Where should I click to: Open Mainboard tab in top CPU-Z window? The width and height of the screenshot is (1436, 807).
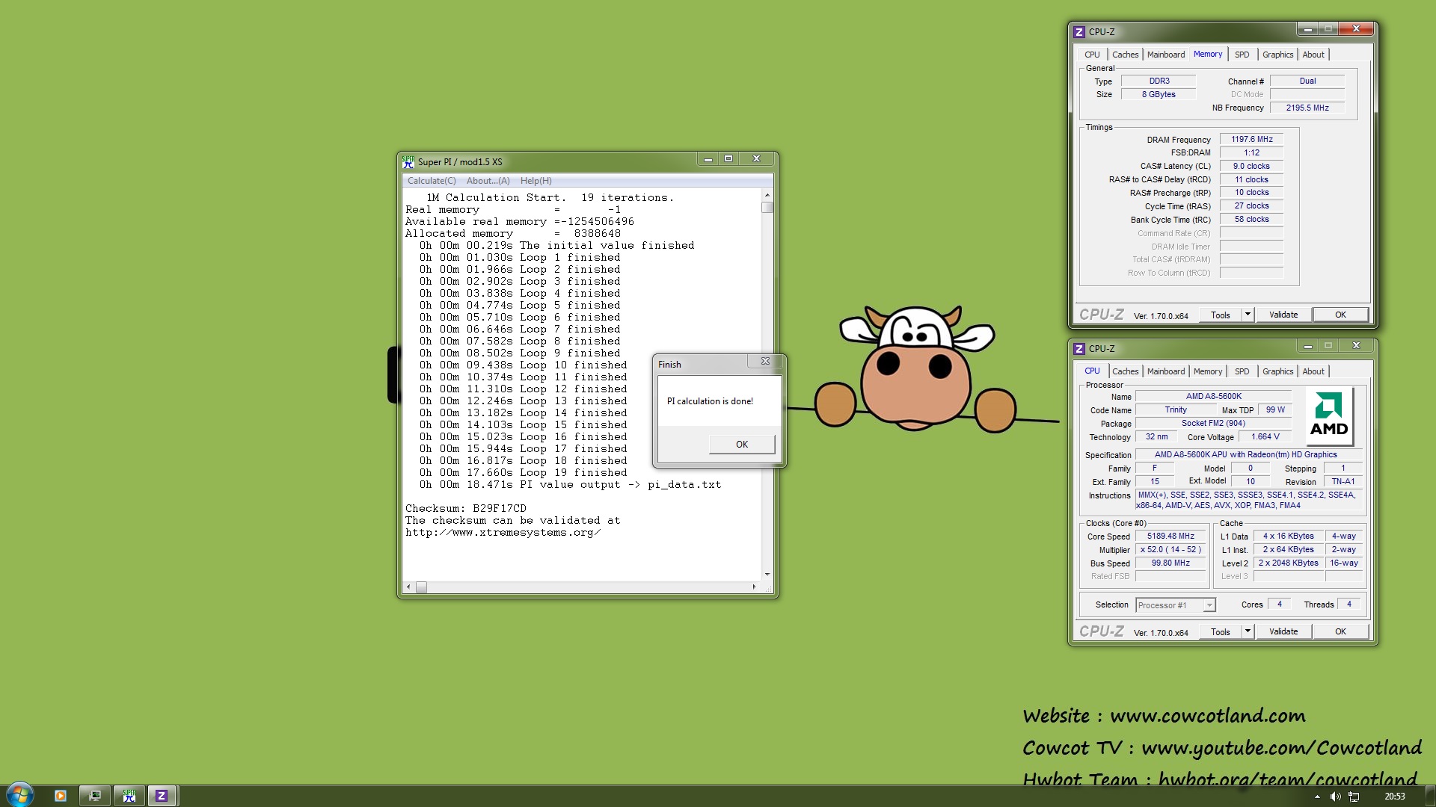click(1166, 55)
